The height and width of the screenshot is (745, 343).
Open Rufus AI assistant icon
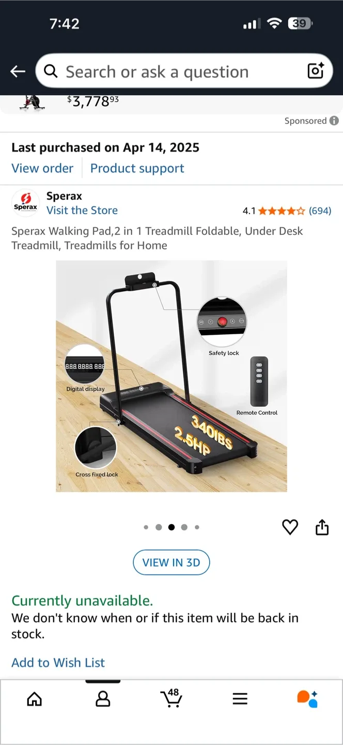click(x=307, y=698)
